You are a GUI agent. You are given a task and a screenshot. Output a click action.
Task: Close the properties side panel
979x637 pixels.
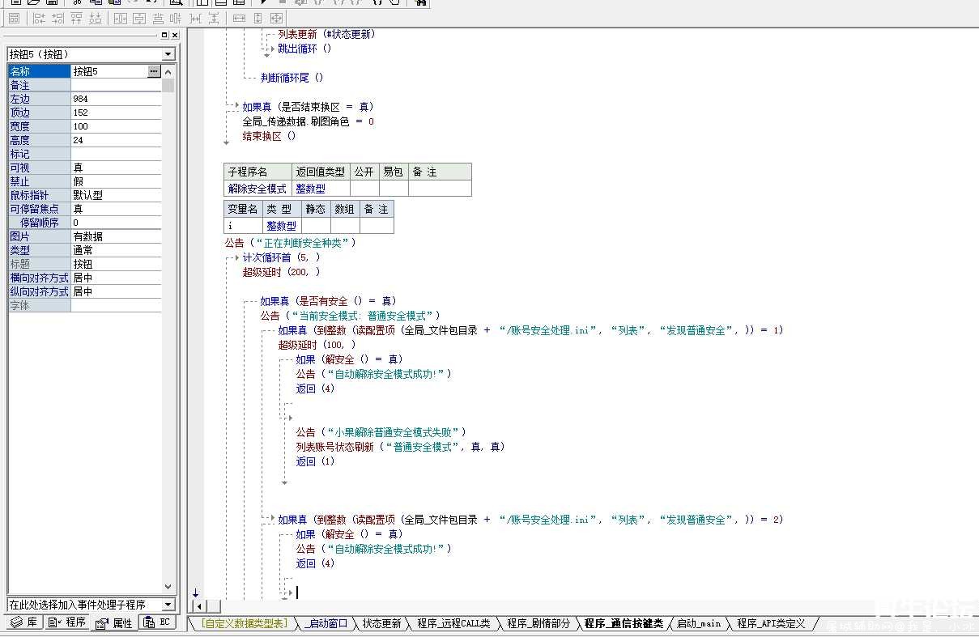coord(174,36)
